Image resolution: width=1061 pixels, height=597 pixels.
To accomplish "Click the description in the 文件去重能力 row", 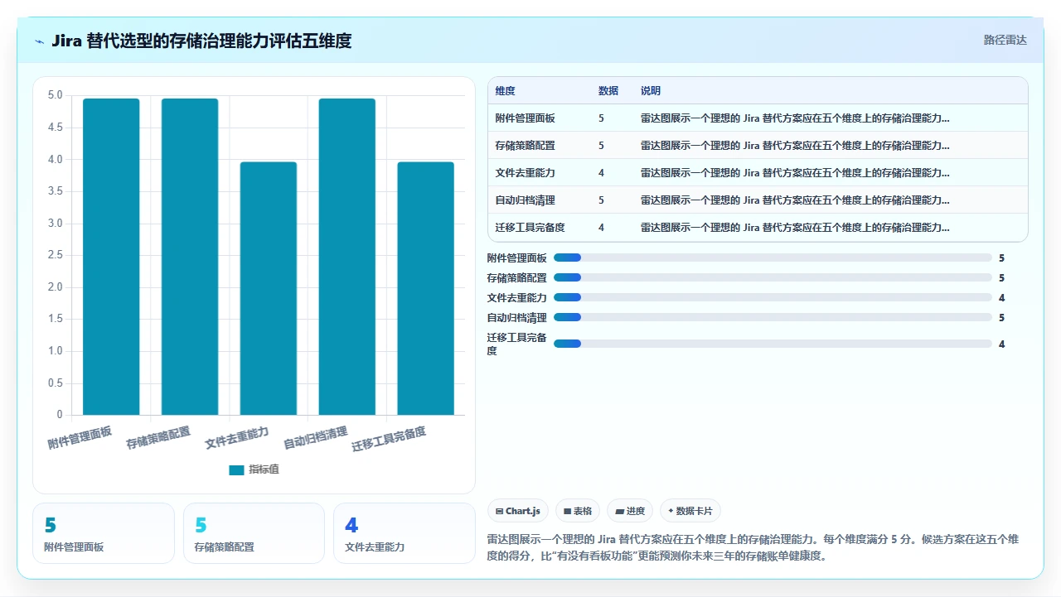I will (x=795, y=173).
